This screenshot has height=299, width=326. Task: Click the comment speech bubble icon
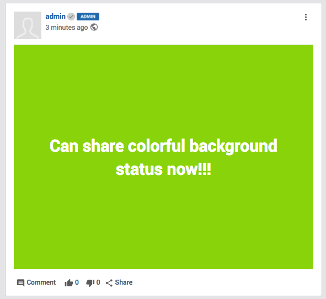tap(20, 283)
